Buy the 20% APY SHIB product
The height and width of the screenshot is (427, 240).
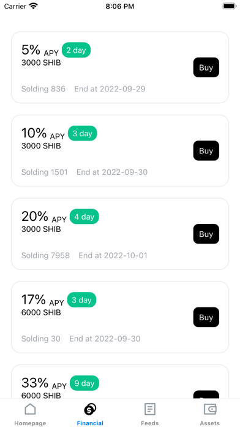[206, 234]
